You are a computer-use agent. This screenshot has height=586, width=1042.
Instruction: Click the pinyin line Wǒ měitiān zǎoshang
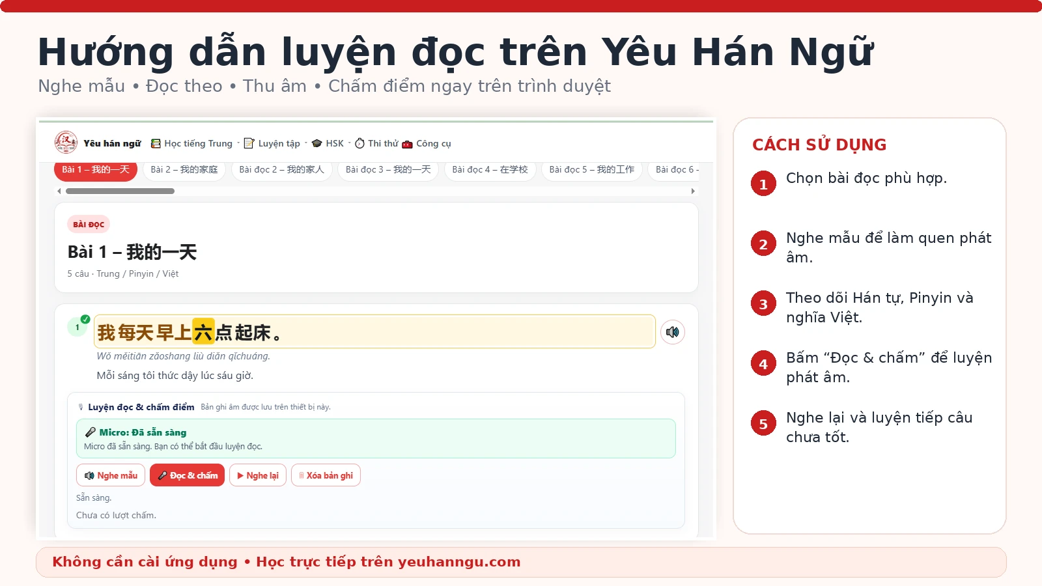coord(183,356)
